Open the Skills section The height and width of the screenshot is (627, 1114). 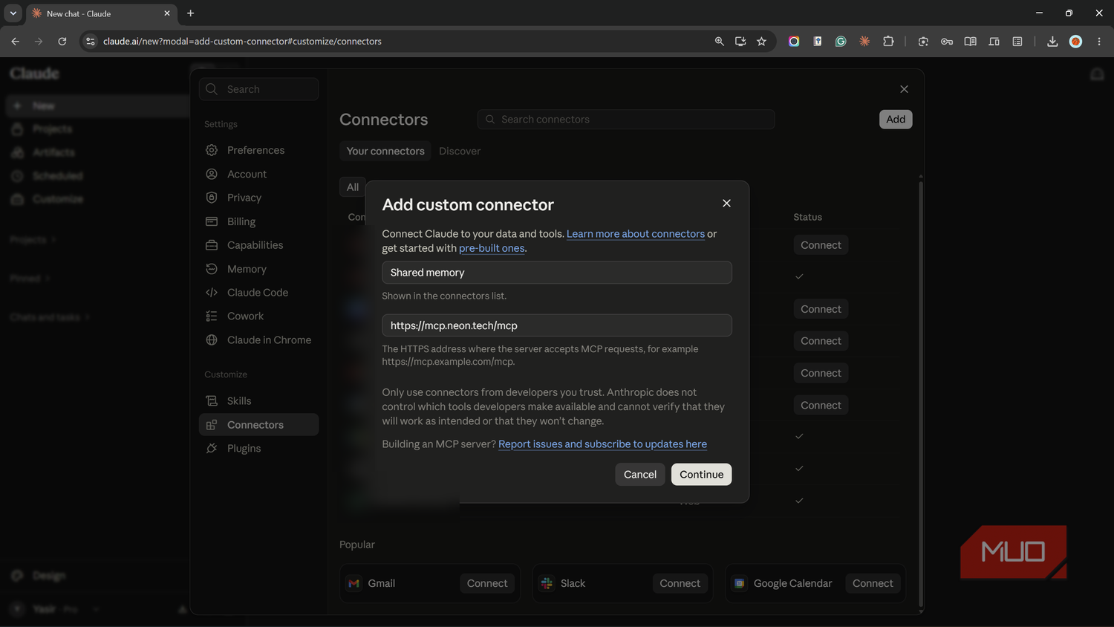tap(258, 401)
